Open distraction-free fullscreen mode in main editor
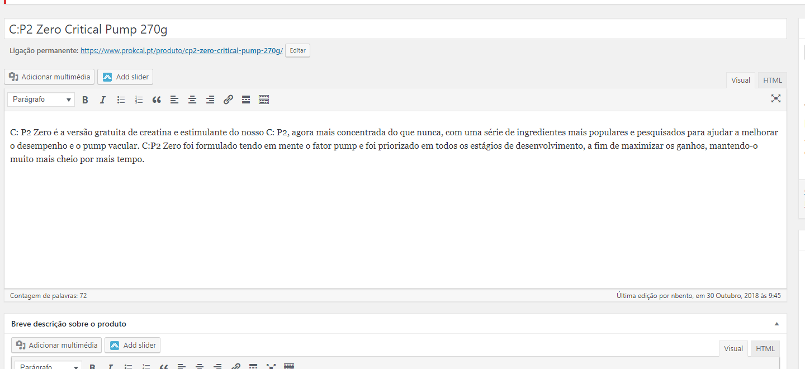Screen dimensions: 805x369 776,98
